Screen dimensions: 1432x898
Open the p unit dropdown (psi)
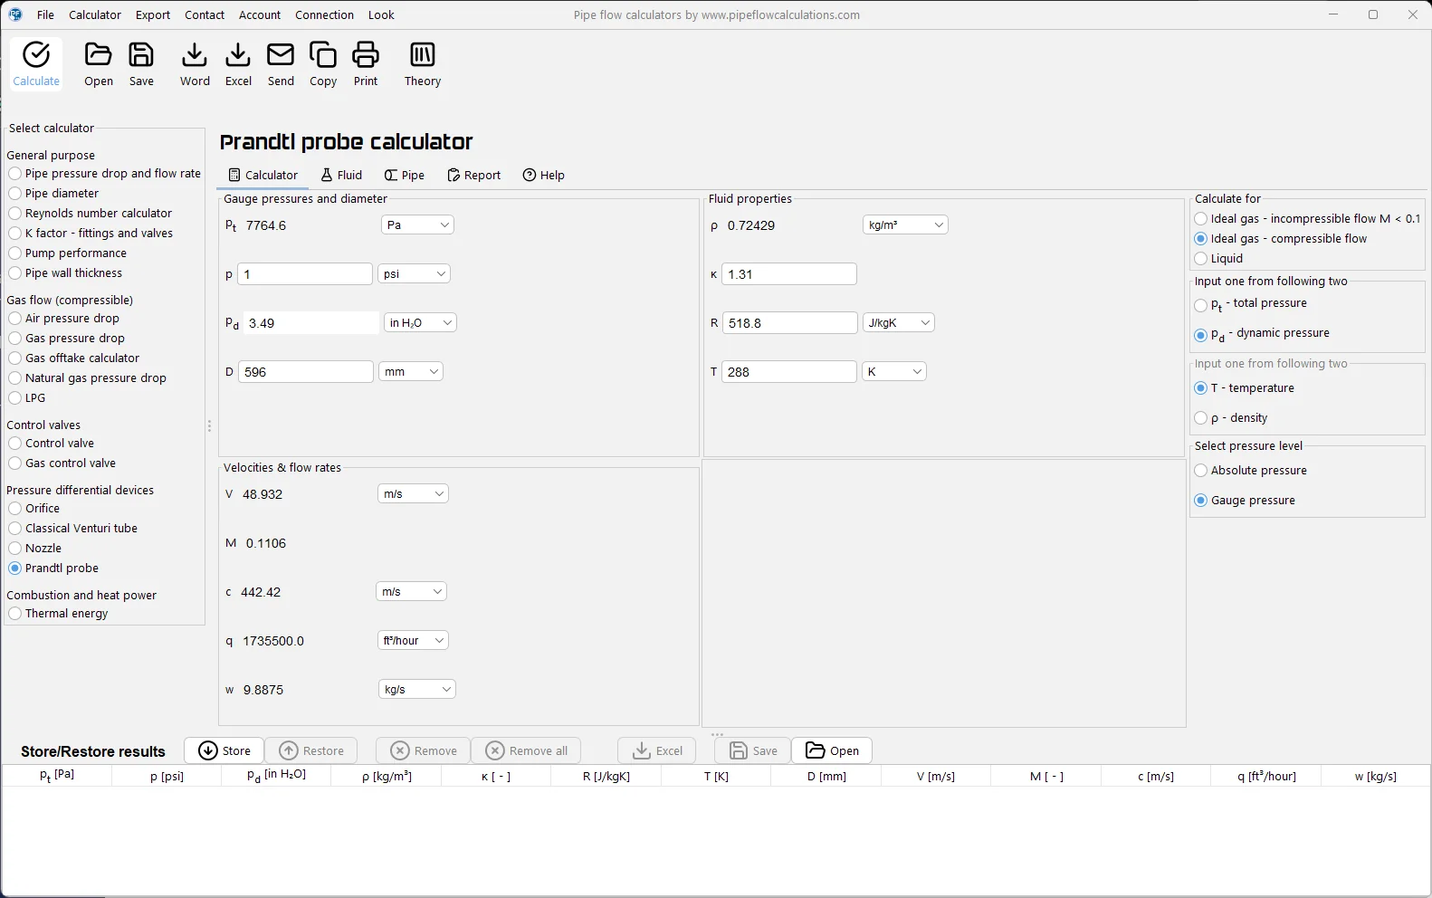pos(414,273)
